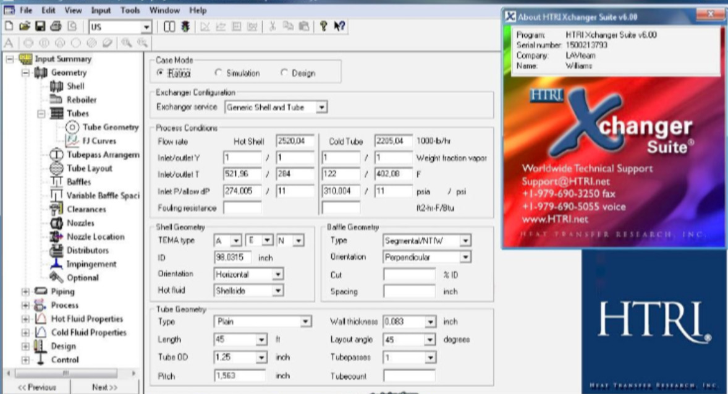Click the Copy toolbar icon
Viewport: 728px width, 394px height.
click(x=289, y=27)
